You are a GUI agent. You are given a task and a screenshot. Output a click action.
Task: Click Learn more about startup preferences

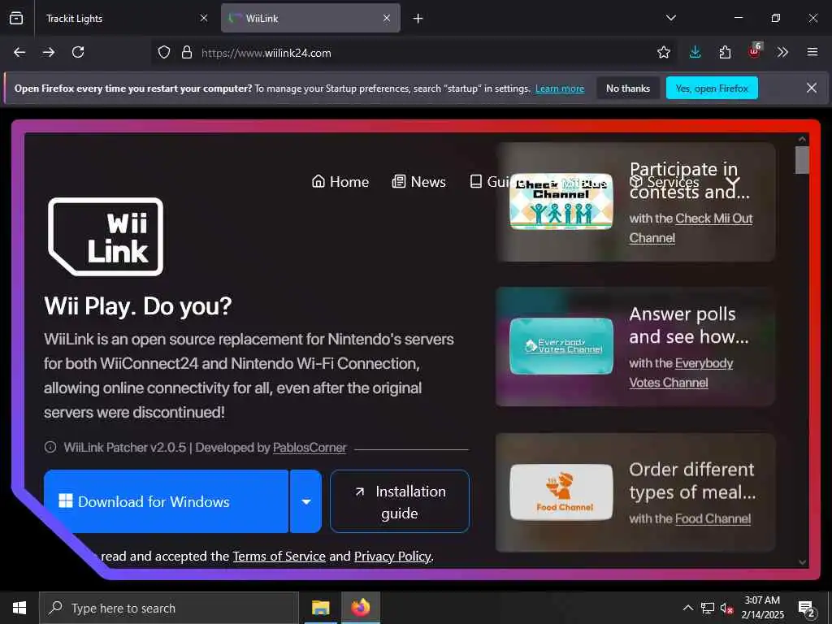point(560,89)
